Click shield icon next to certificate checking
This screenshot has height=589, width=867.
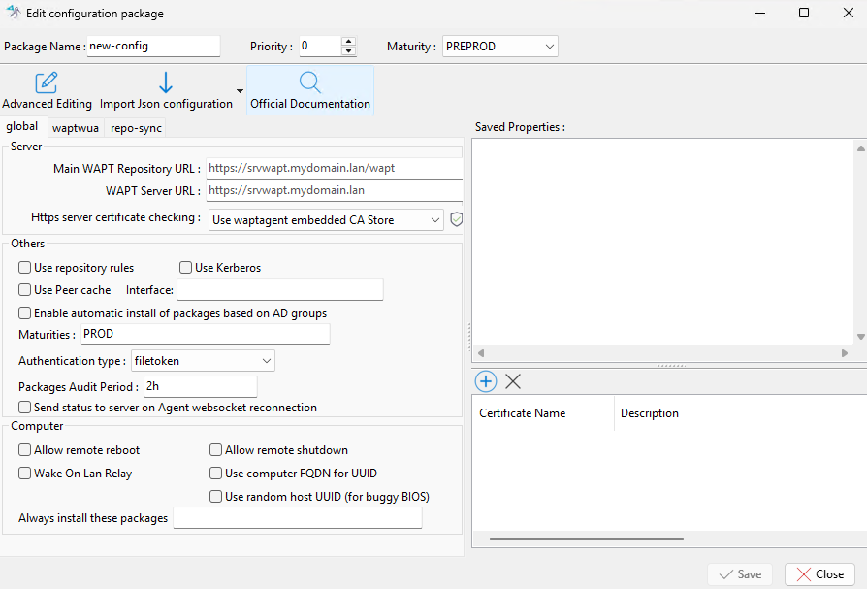(x=457, y=219)
